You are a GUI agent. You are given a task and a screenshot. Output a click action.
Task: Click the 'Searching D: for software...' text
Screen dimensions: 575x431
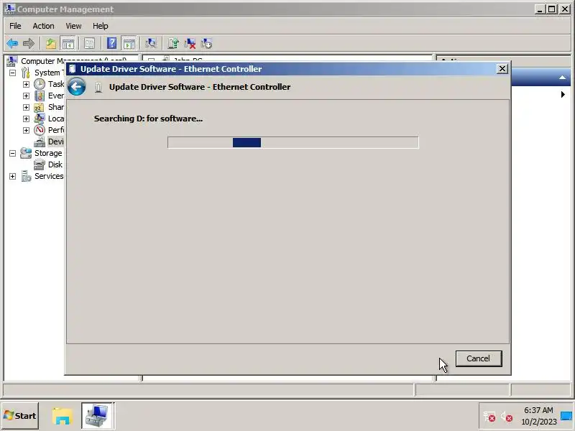coord(148,119)
